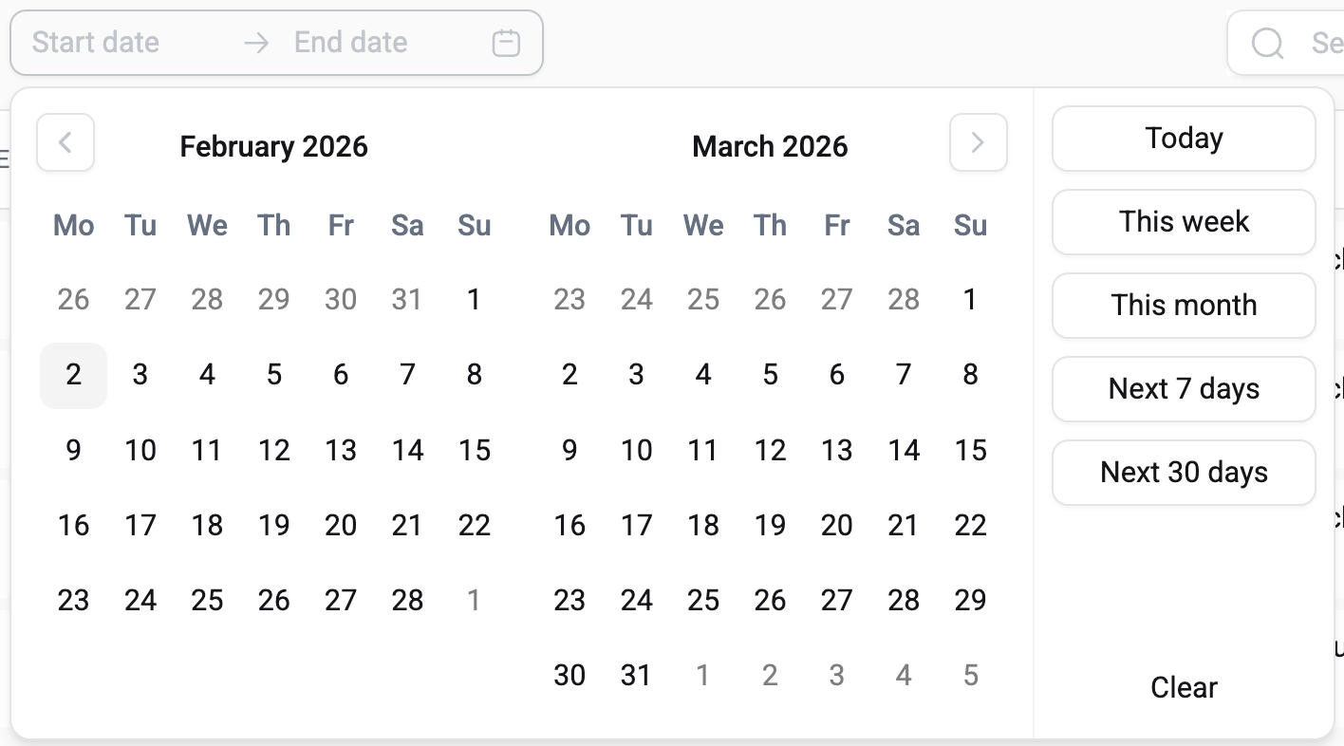Pick February 28 in left calendar
1344x746 pixels.
click(x=407, y=600)
